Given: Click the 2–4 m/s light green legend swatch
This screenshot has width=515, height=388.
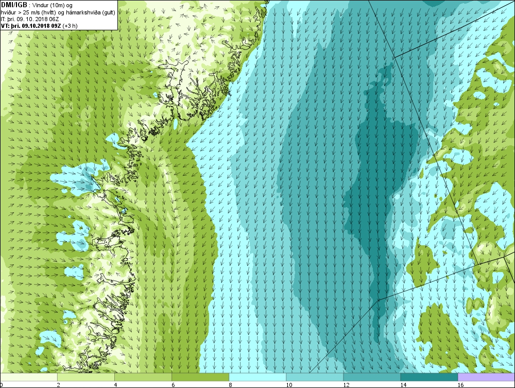Looking at the screenshot, I should (x=86, y=377).
